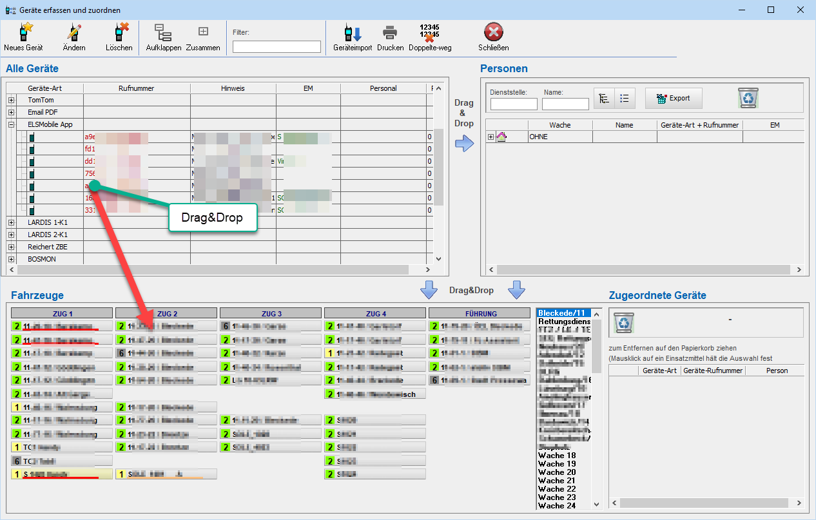Click the Geräte-Rufnummer column header

713,371
